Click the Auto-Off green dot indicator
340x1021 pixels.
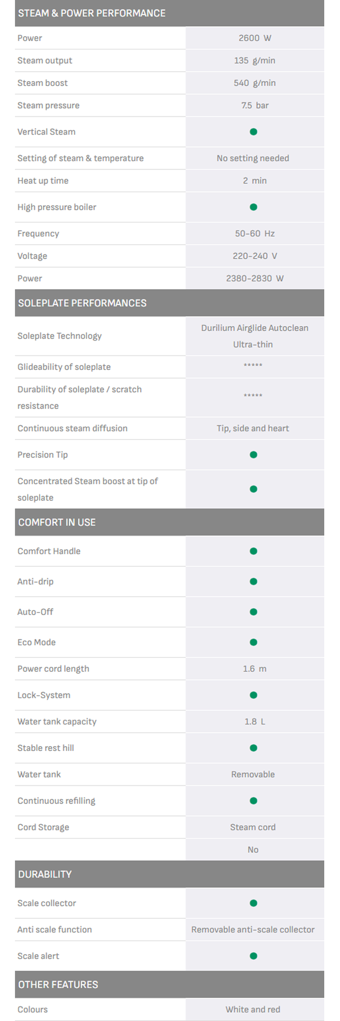[x=253, y=612]
